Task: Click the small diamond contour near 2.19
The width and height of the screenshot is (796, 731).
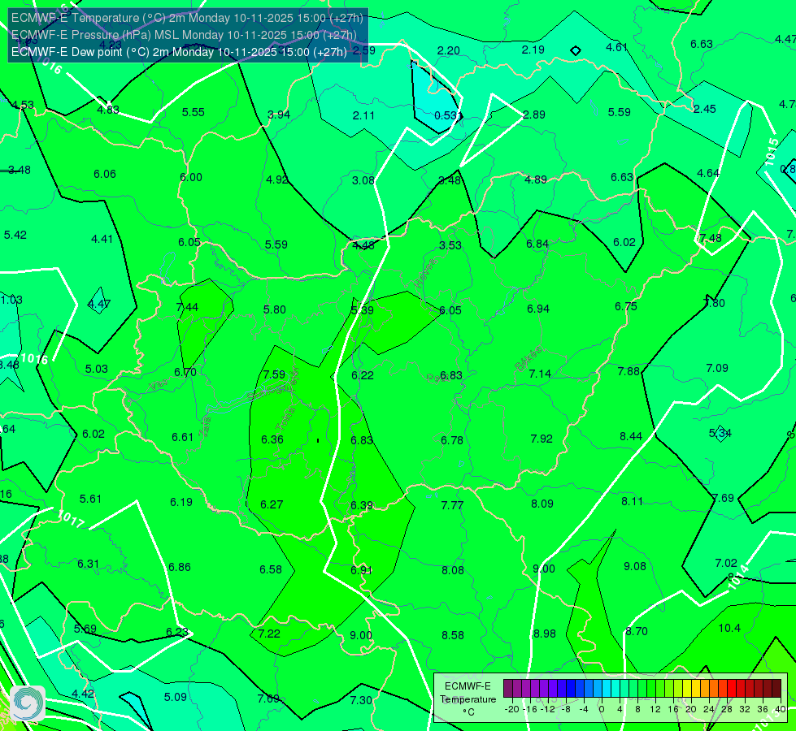Action: pos(575,50)
